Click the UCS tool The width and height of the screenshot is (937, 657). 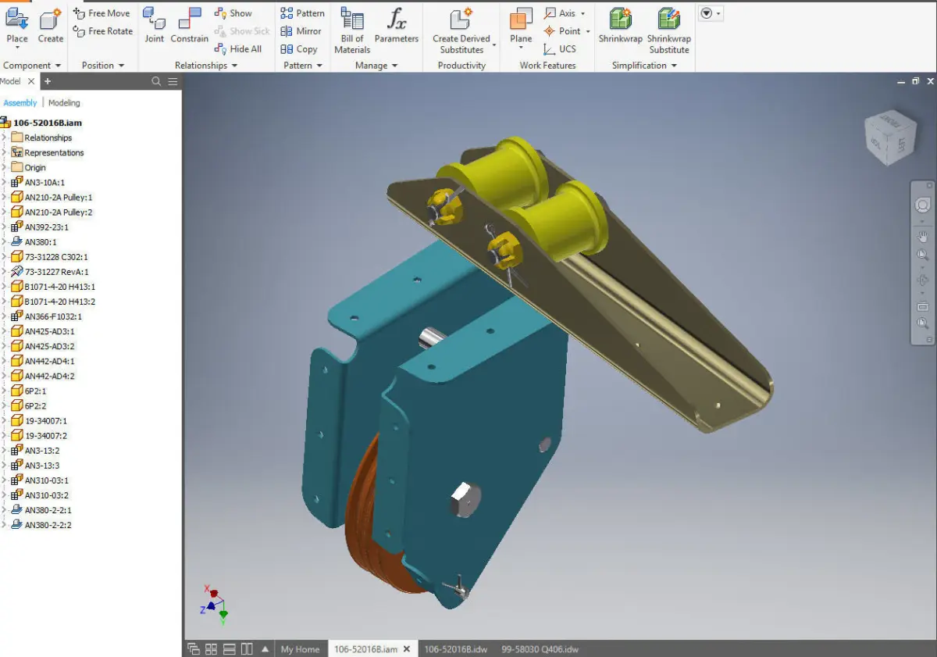click(x=560, y=49)
